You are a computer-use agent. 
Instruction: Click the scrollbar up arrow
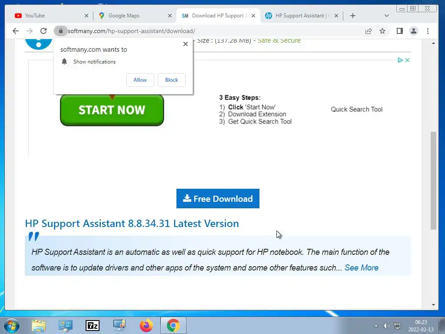click(x=433, y=43)
